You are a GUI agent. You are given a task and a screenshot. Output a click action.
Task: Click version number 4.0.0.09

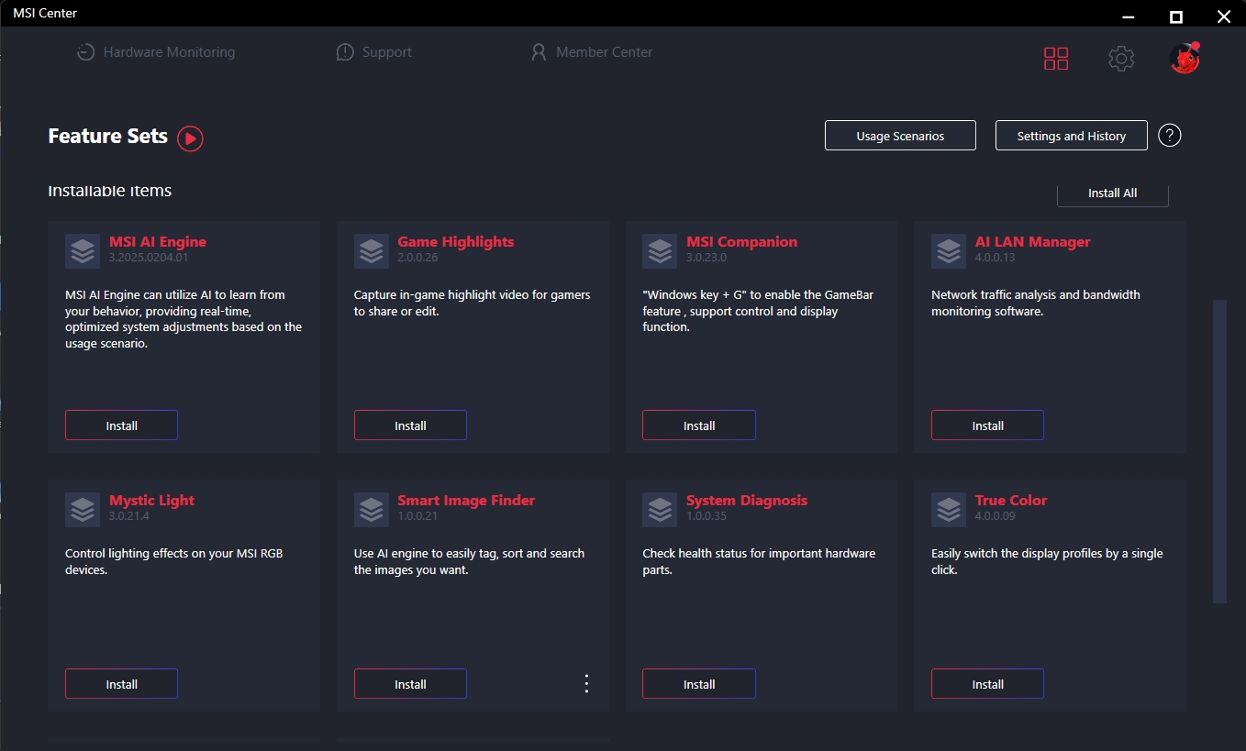(996, 516)
